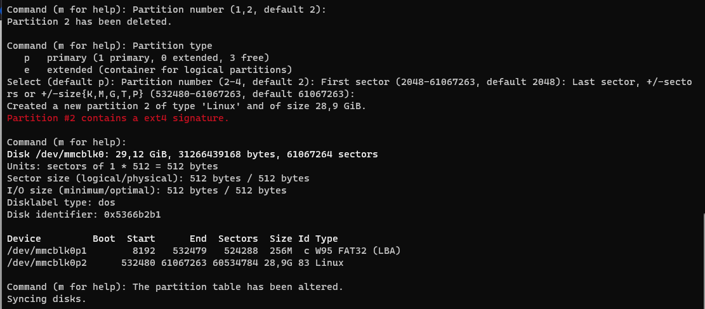
Task: Click the "Device" column header
Action: coord(24,239)
